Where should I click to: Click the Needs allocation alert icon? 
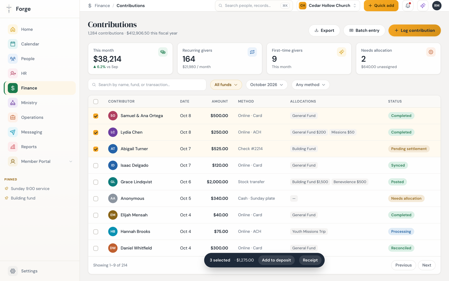point(431,52)
